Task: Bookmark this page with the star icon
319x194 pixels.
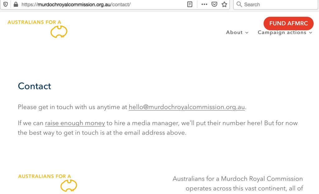Action: click(x=224, y=4)
